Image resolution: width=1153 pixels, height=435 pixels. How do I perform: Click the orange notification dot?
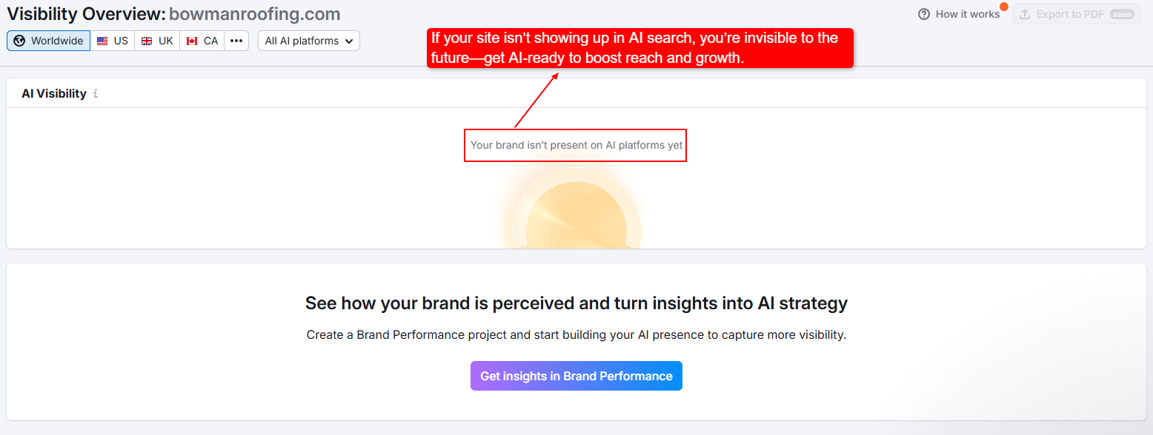tap(1004, 7)
